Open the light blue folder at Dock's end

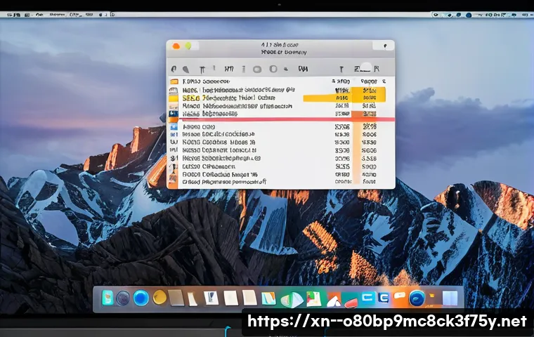pyautogui.click(x=450, y=298)
